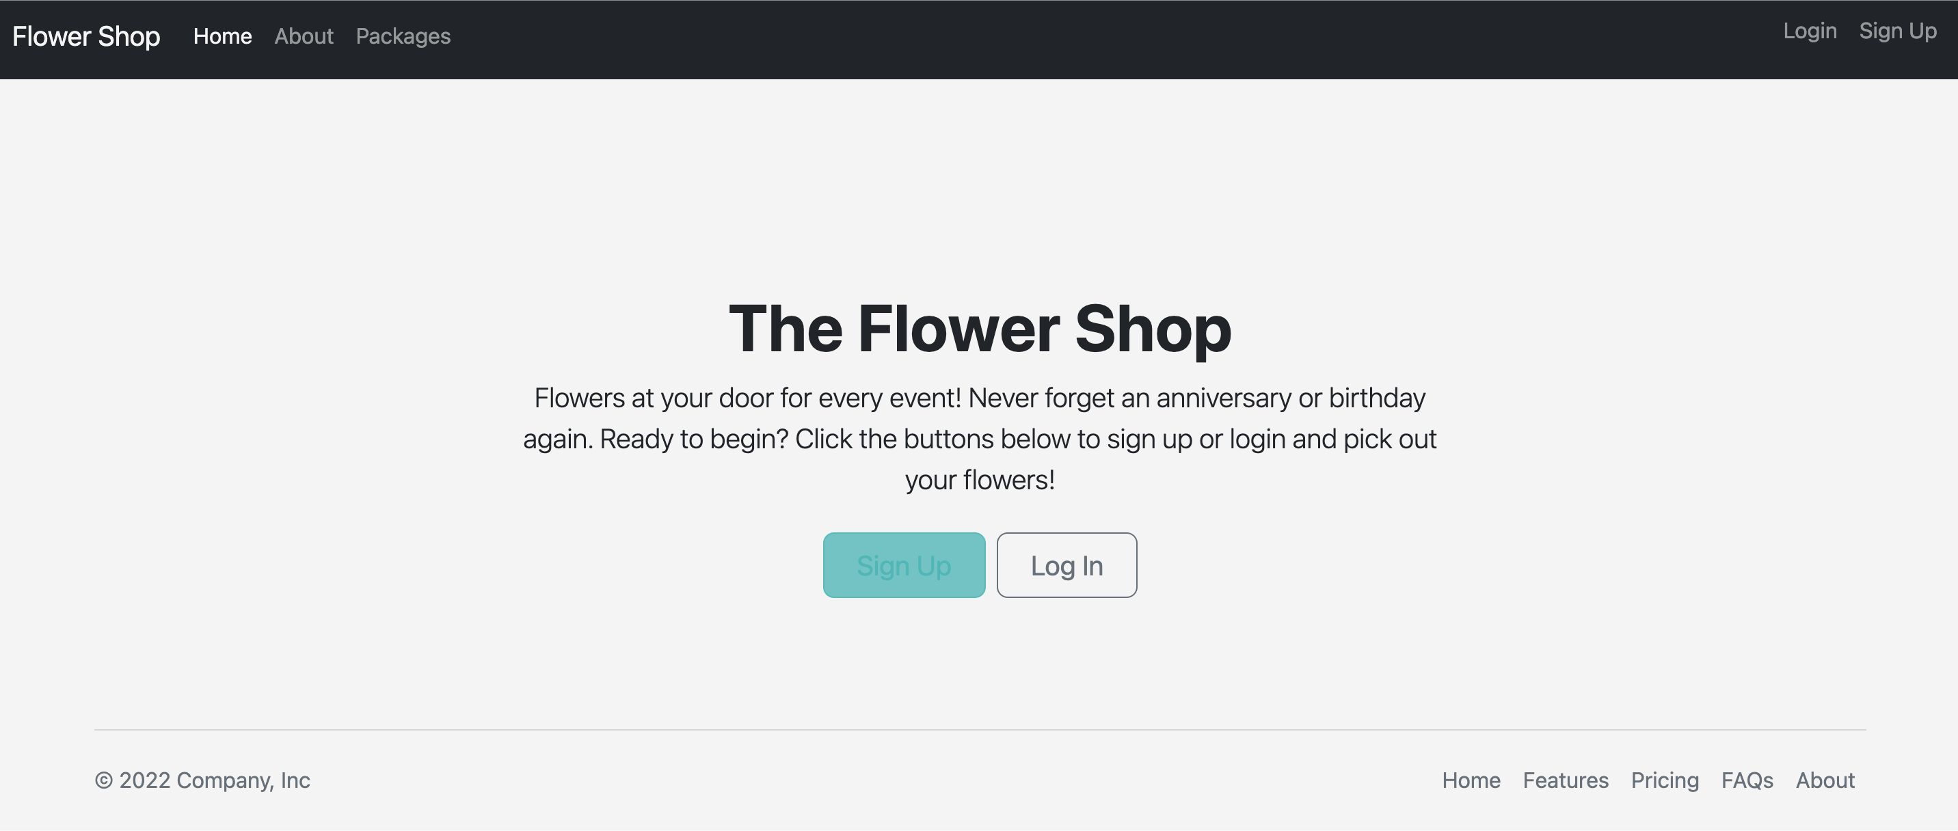1958x831 pixels.
Task: Click Login in the top-right navbar
Action: coord(1809,31)
